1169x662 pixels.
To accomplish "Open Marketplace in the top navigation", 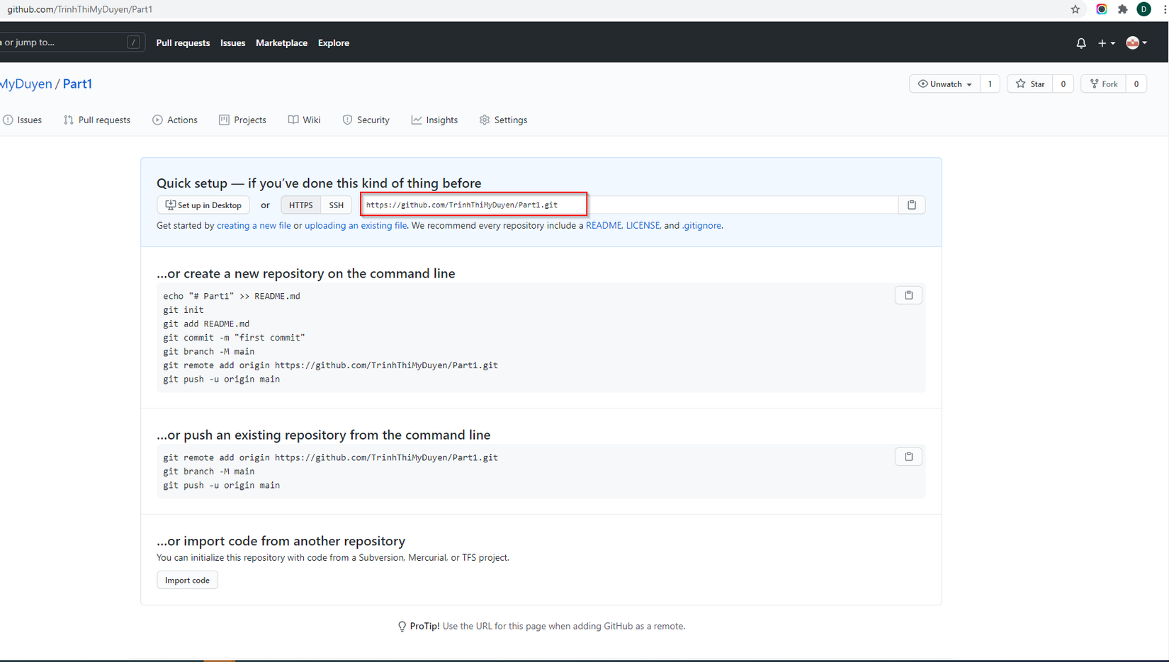I will [x=281, y=42].
